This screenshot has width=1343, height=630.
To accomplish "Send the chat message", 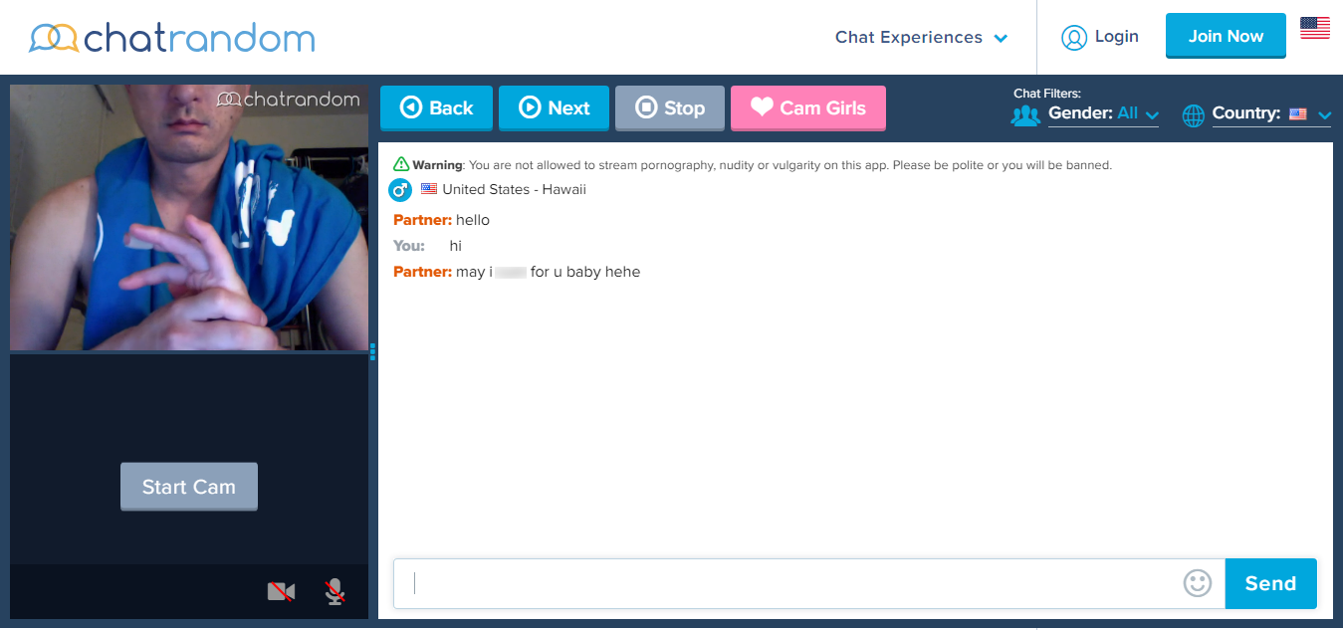I will 1270,583.
